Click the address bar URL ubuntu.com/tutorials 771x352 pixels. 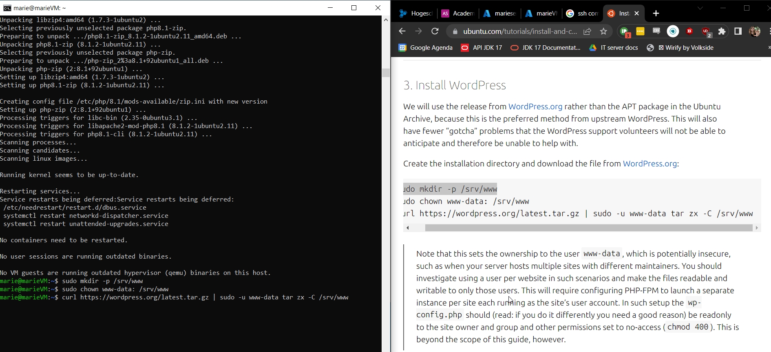520,31
